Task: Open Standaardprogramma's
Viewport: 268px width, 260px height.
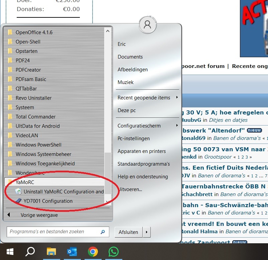Action: pos(144,164)
